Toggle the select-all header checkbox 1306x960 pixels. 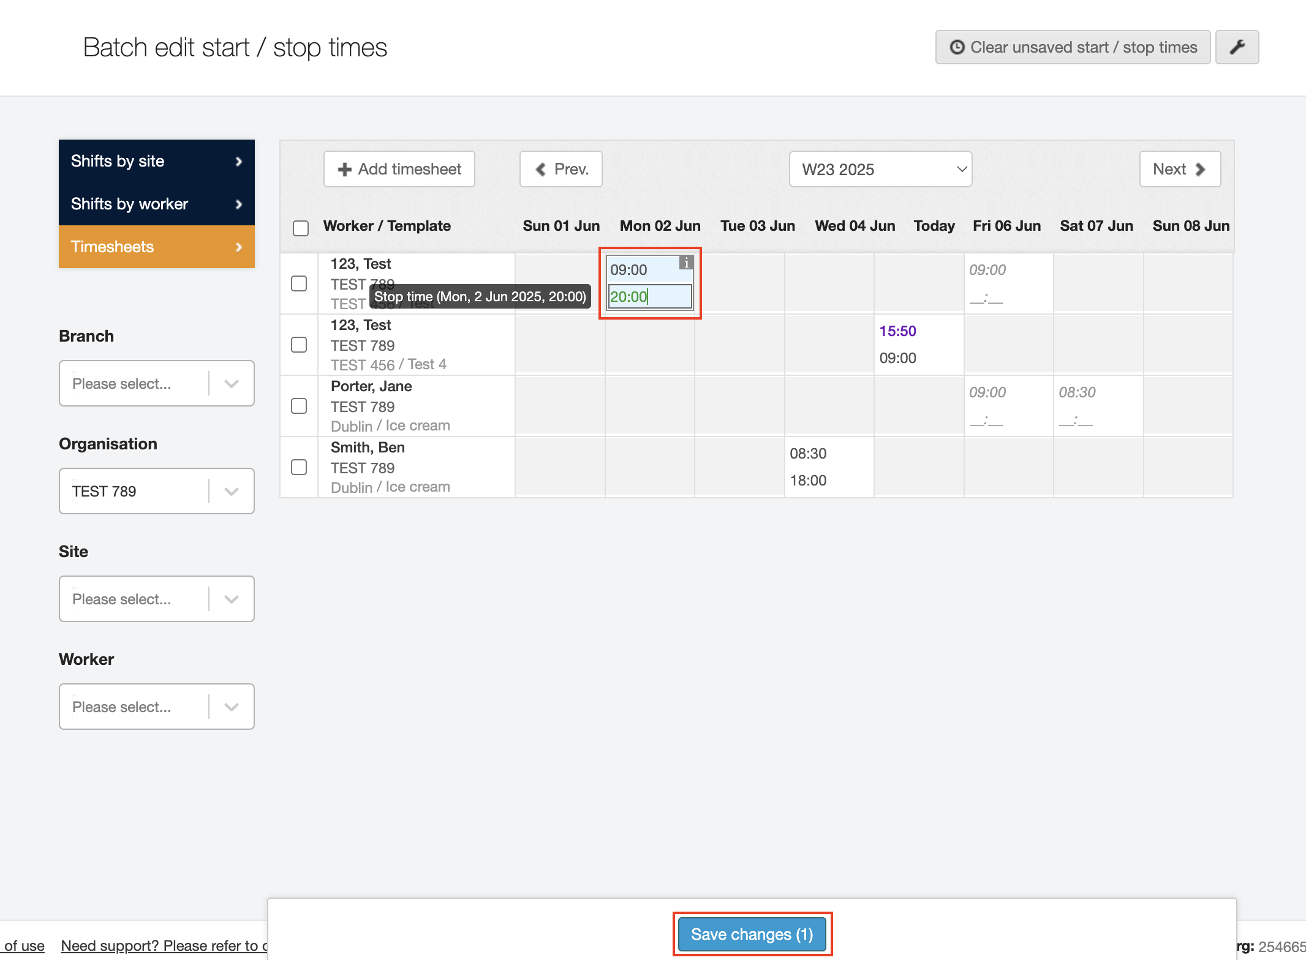[301, 228]
